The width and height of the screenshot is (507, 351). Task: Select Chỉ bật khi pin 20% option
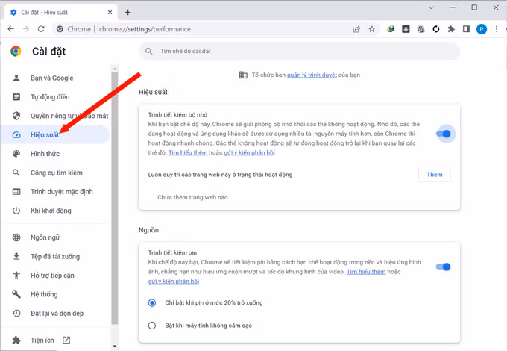152,302
